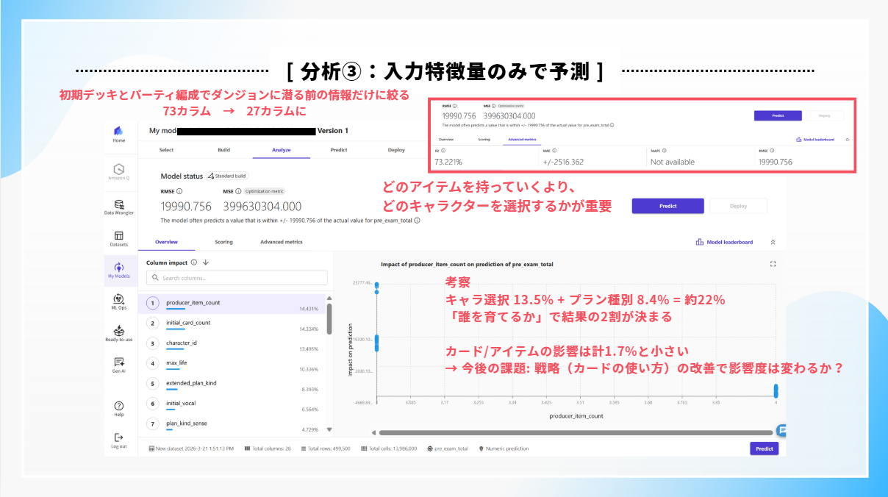Select My Models in the sidebar

tap(118, 271)
